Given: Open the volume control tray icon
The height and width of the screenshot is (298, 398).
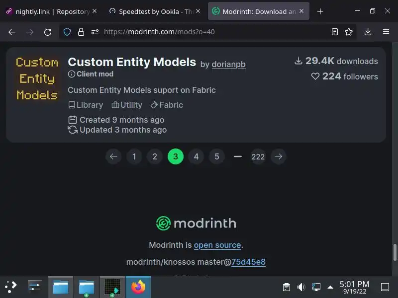Looking at the screenshot, I should tap(301, 287).
